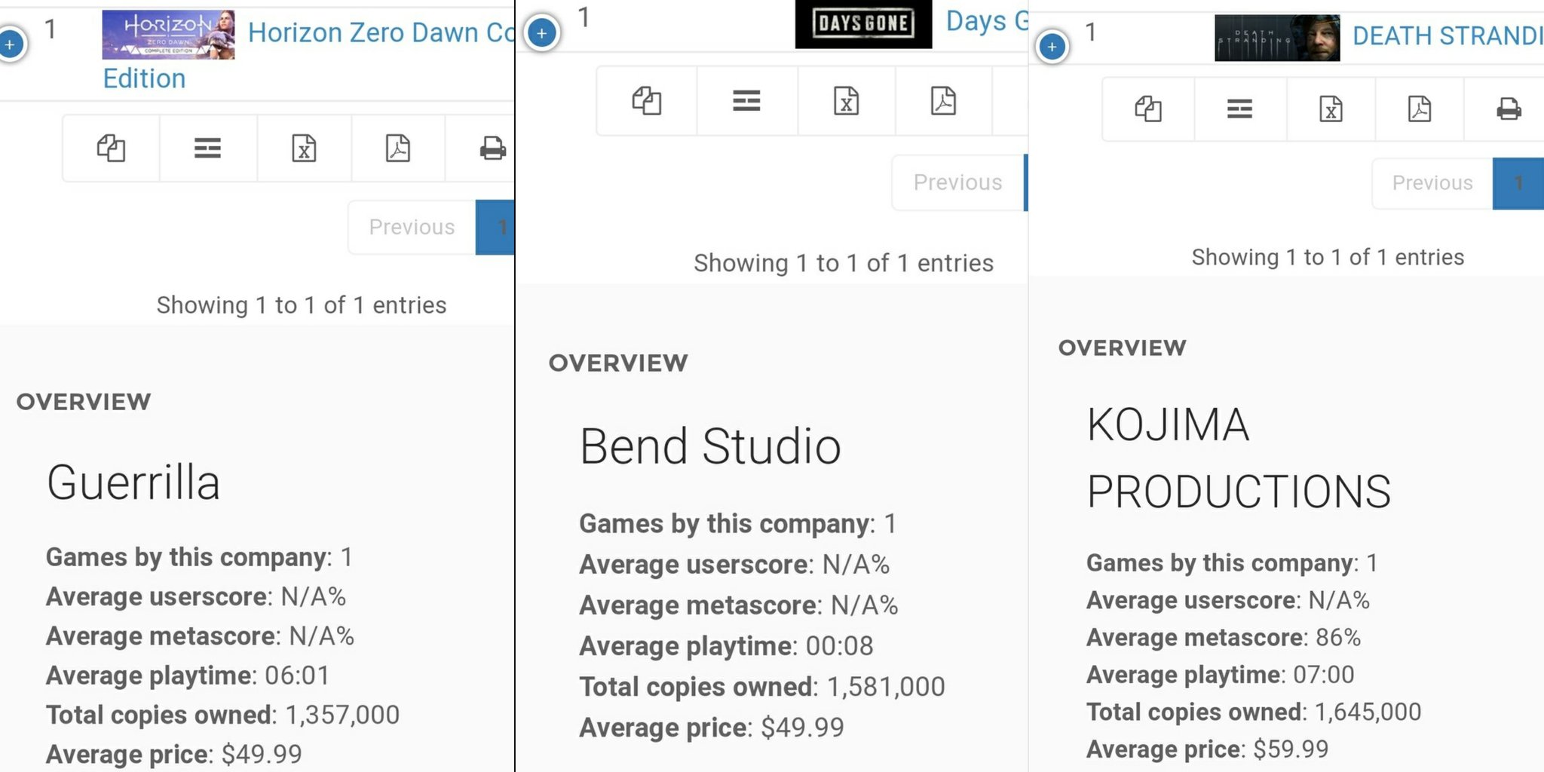Viewport: 1544px width, 772px height.
Task: Click the Bend Studio average metascore N/A% line
Action: tap(739, 605)
